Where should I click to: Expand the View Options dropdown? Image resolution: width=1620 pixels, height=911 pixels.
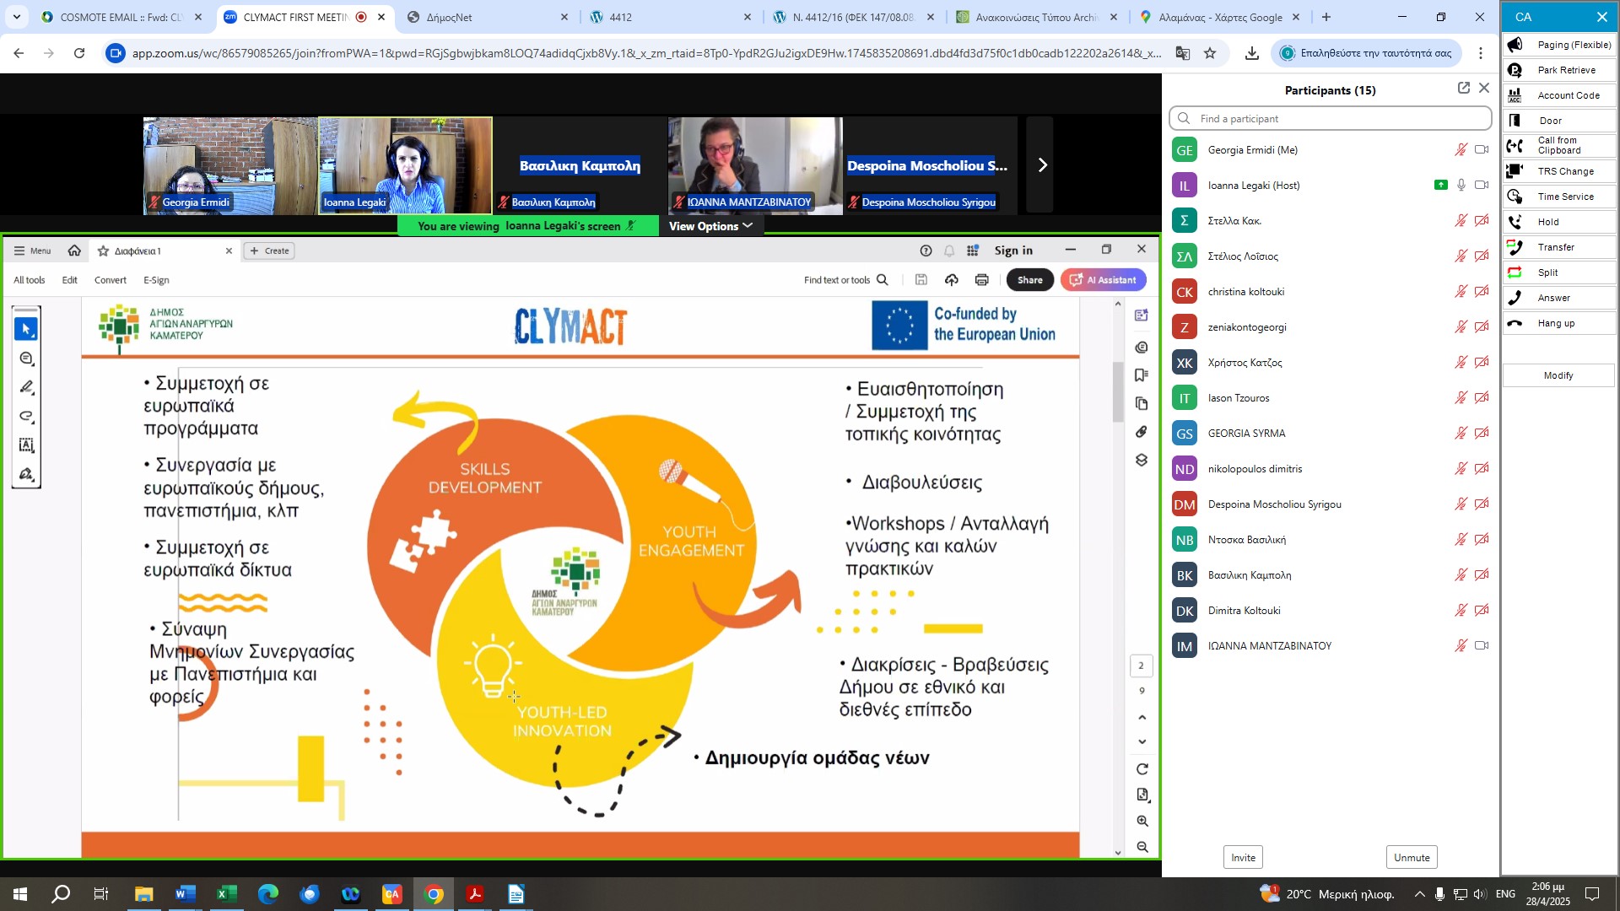coord(710,226)
